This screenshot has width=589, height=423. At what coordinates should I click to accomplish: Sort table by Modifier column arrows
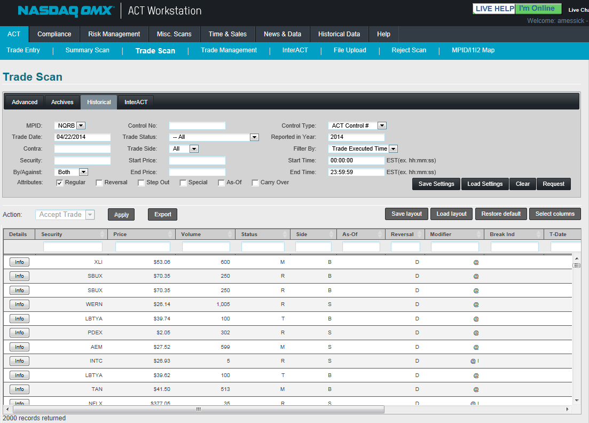pos(478,234)
